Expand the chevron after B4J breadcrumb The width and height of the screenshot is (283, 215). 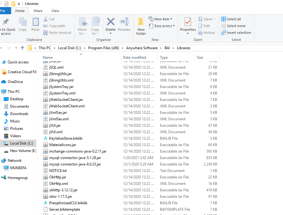[x=173, y=48]
